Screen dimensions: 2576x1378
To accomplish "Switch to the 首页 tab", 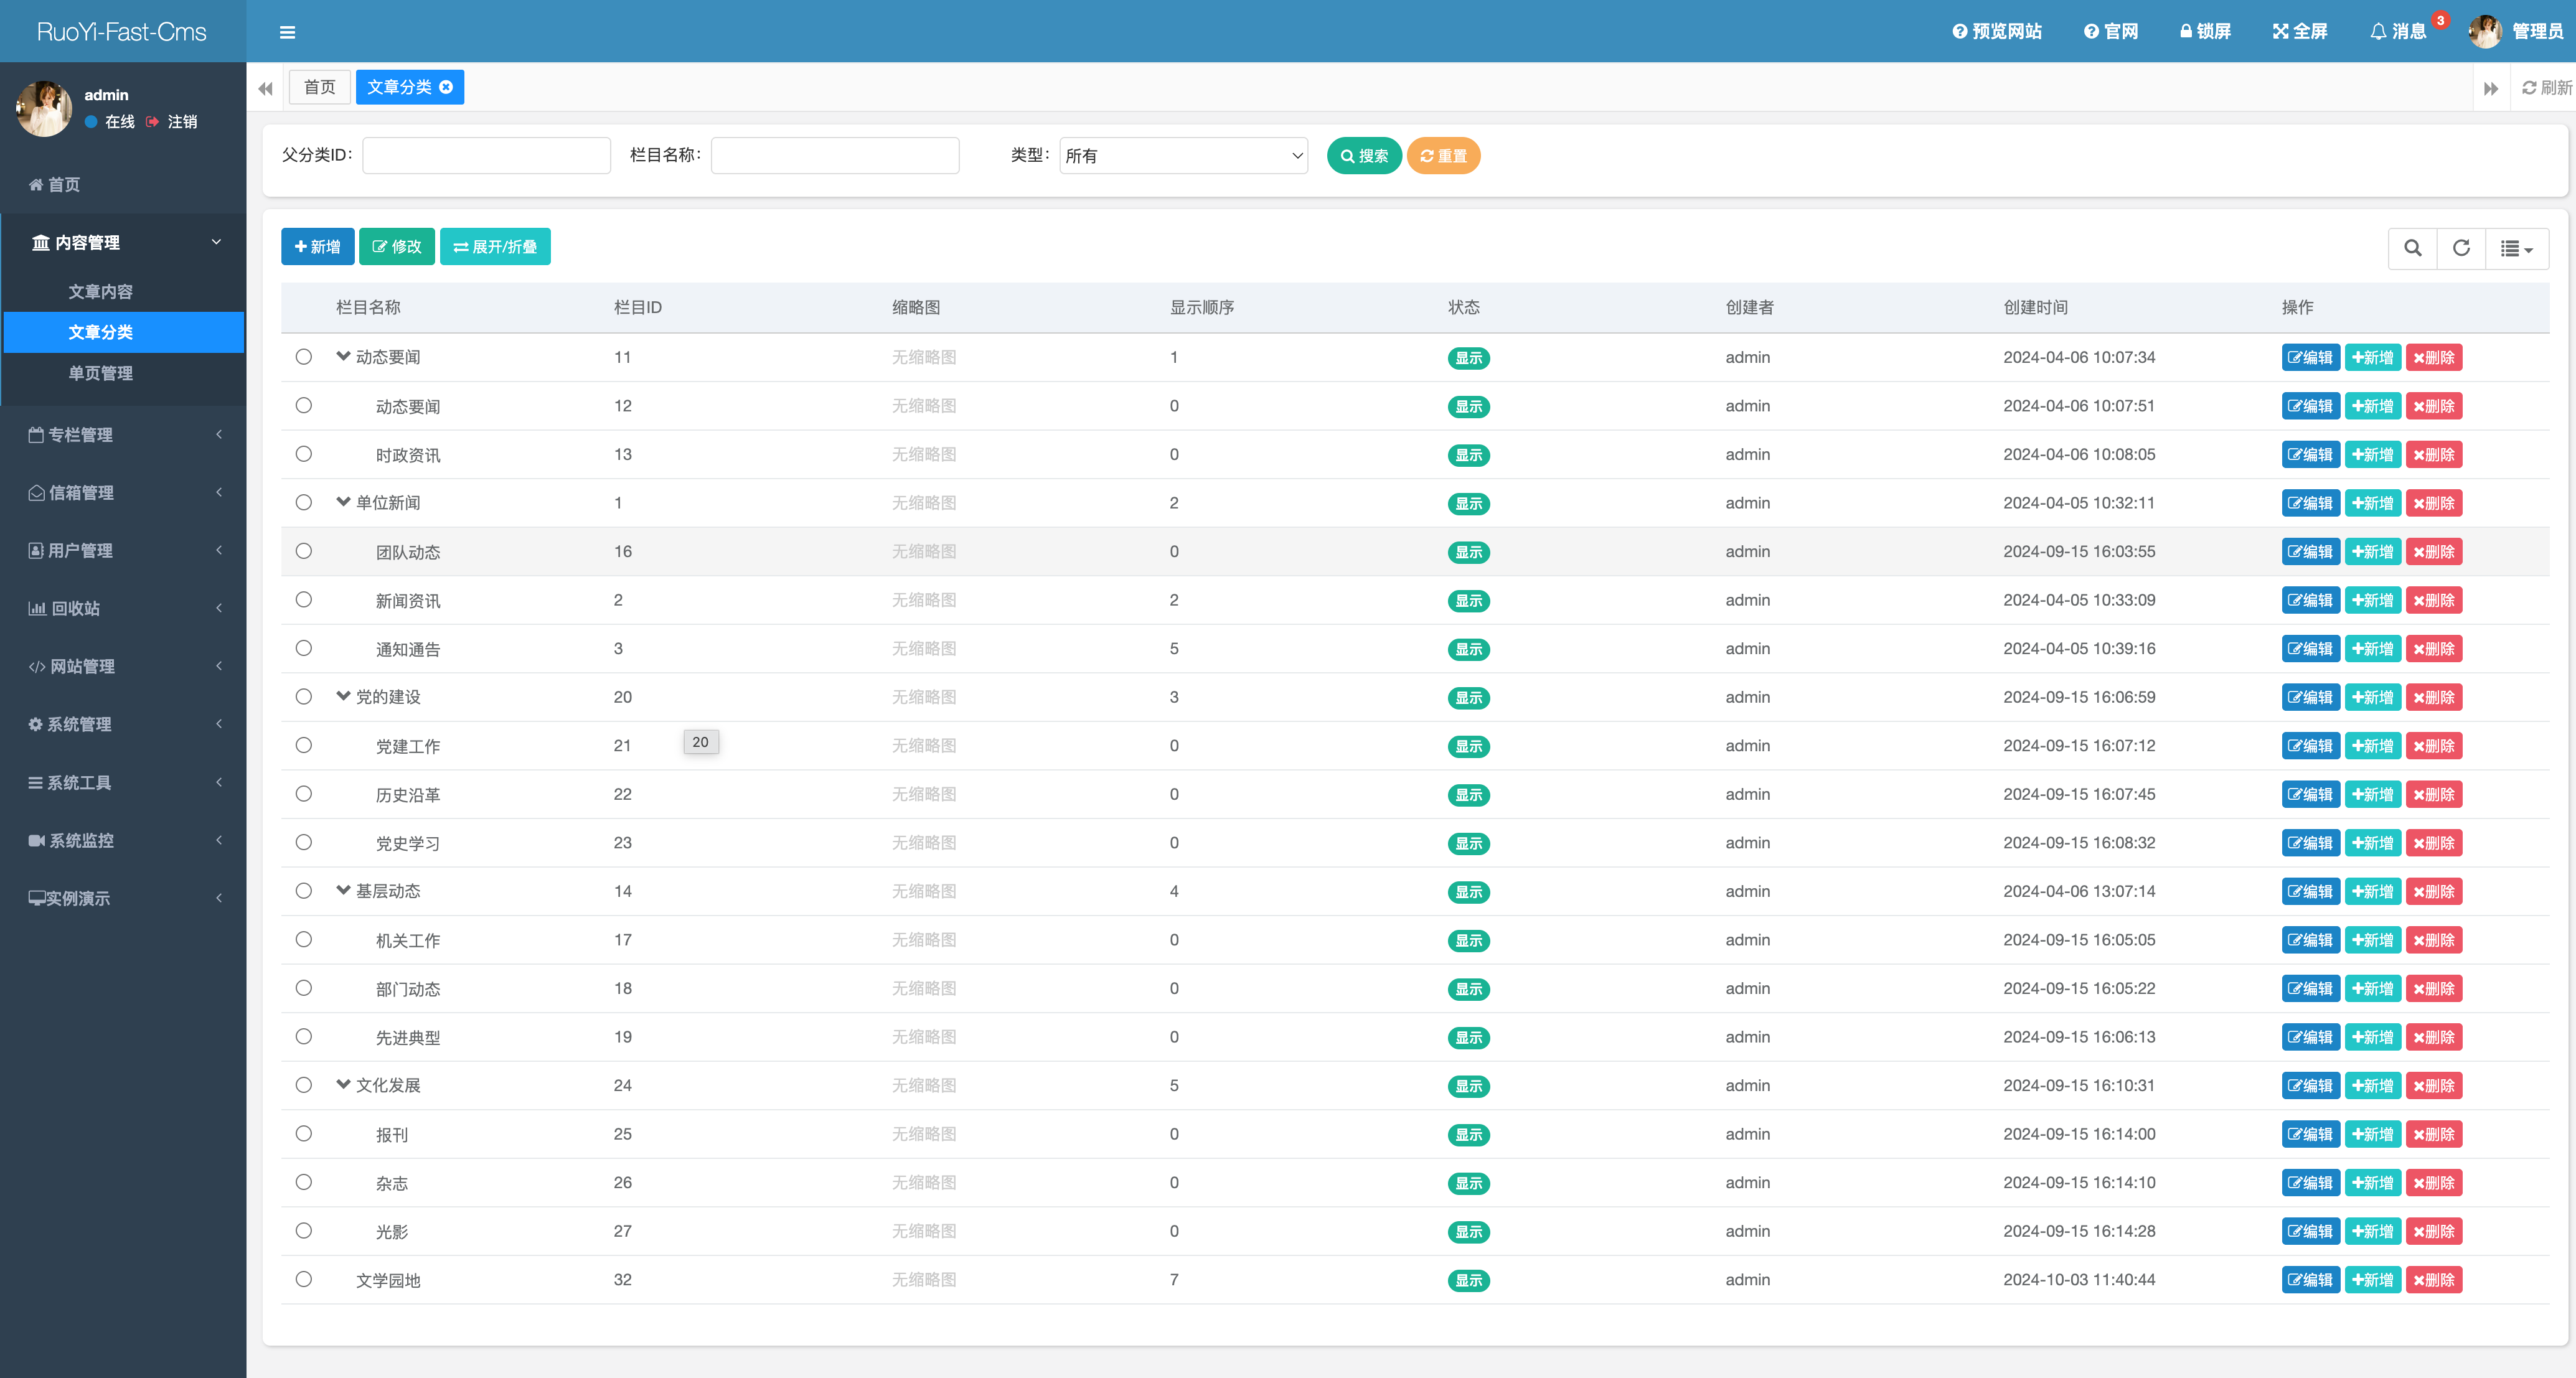I will [320, 87].
